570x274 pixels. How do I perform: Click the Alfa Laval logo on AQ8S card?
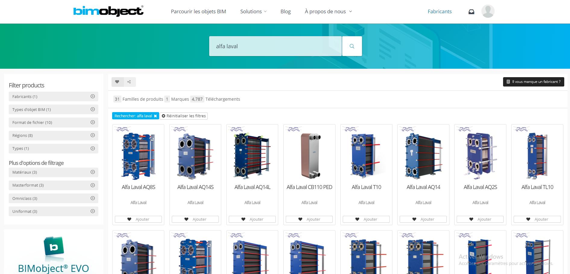(x=122, y=129)
